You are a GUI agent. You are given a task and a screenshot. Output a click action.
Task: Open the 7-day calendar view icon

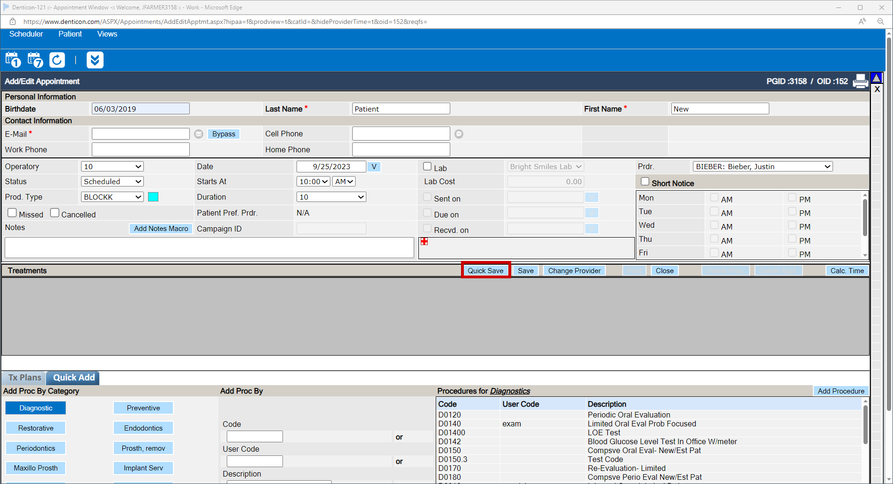pyautogui.click(x=35, y=60)
